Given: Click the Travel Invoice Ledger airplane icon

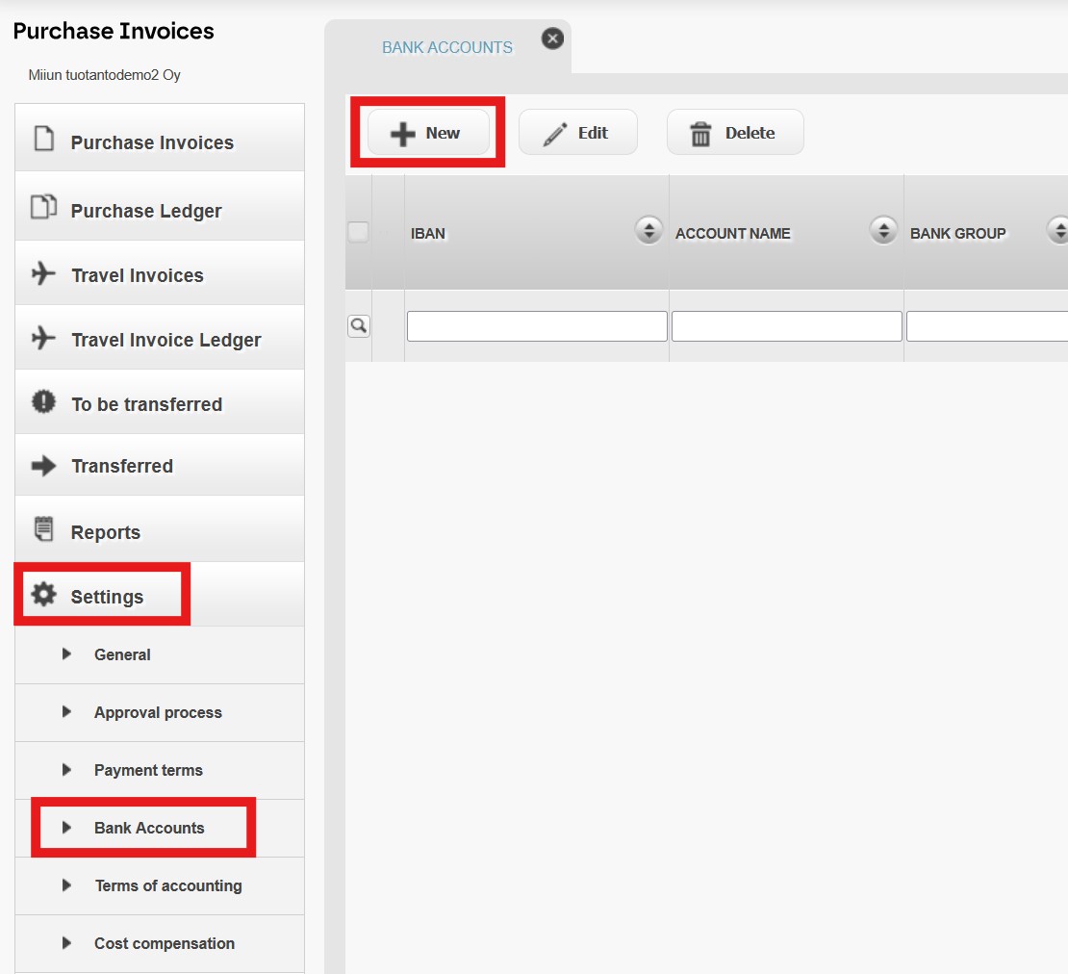Looking at the screenshot, I should tap(43, 337).
